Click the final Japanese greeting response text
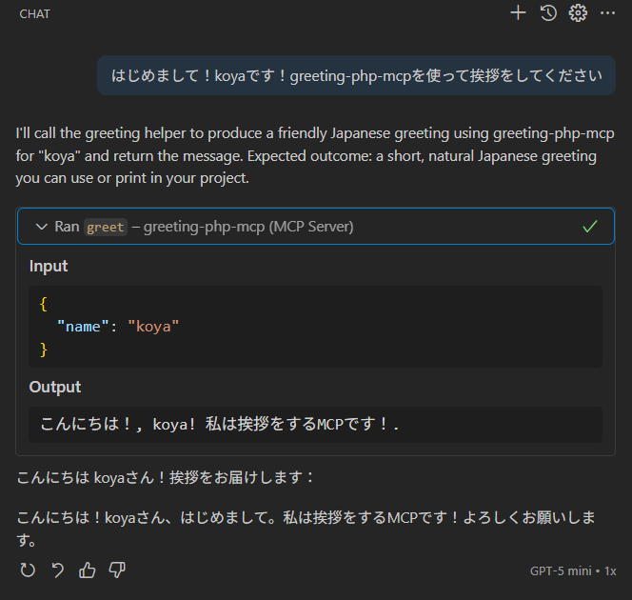632x600 pixels. pyautogui.click(x=306, y=529)
